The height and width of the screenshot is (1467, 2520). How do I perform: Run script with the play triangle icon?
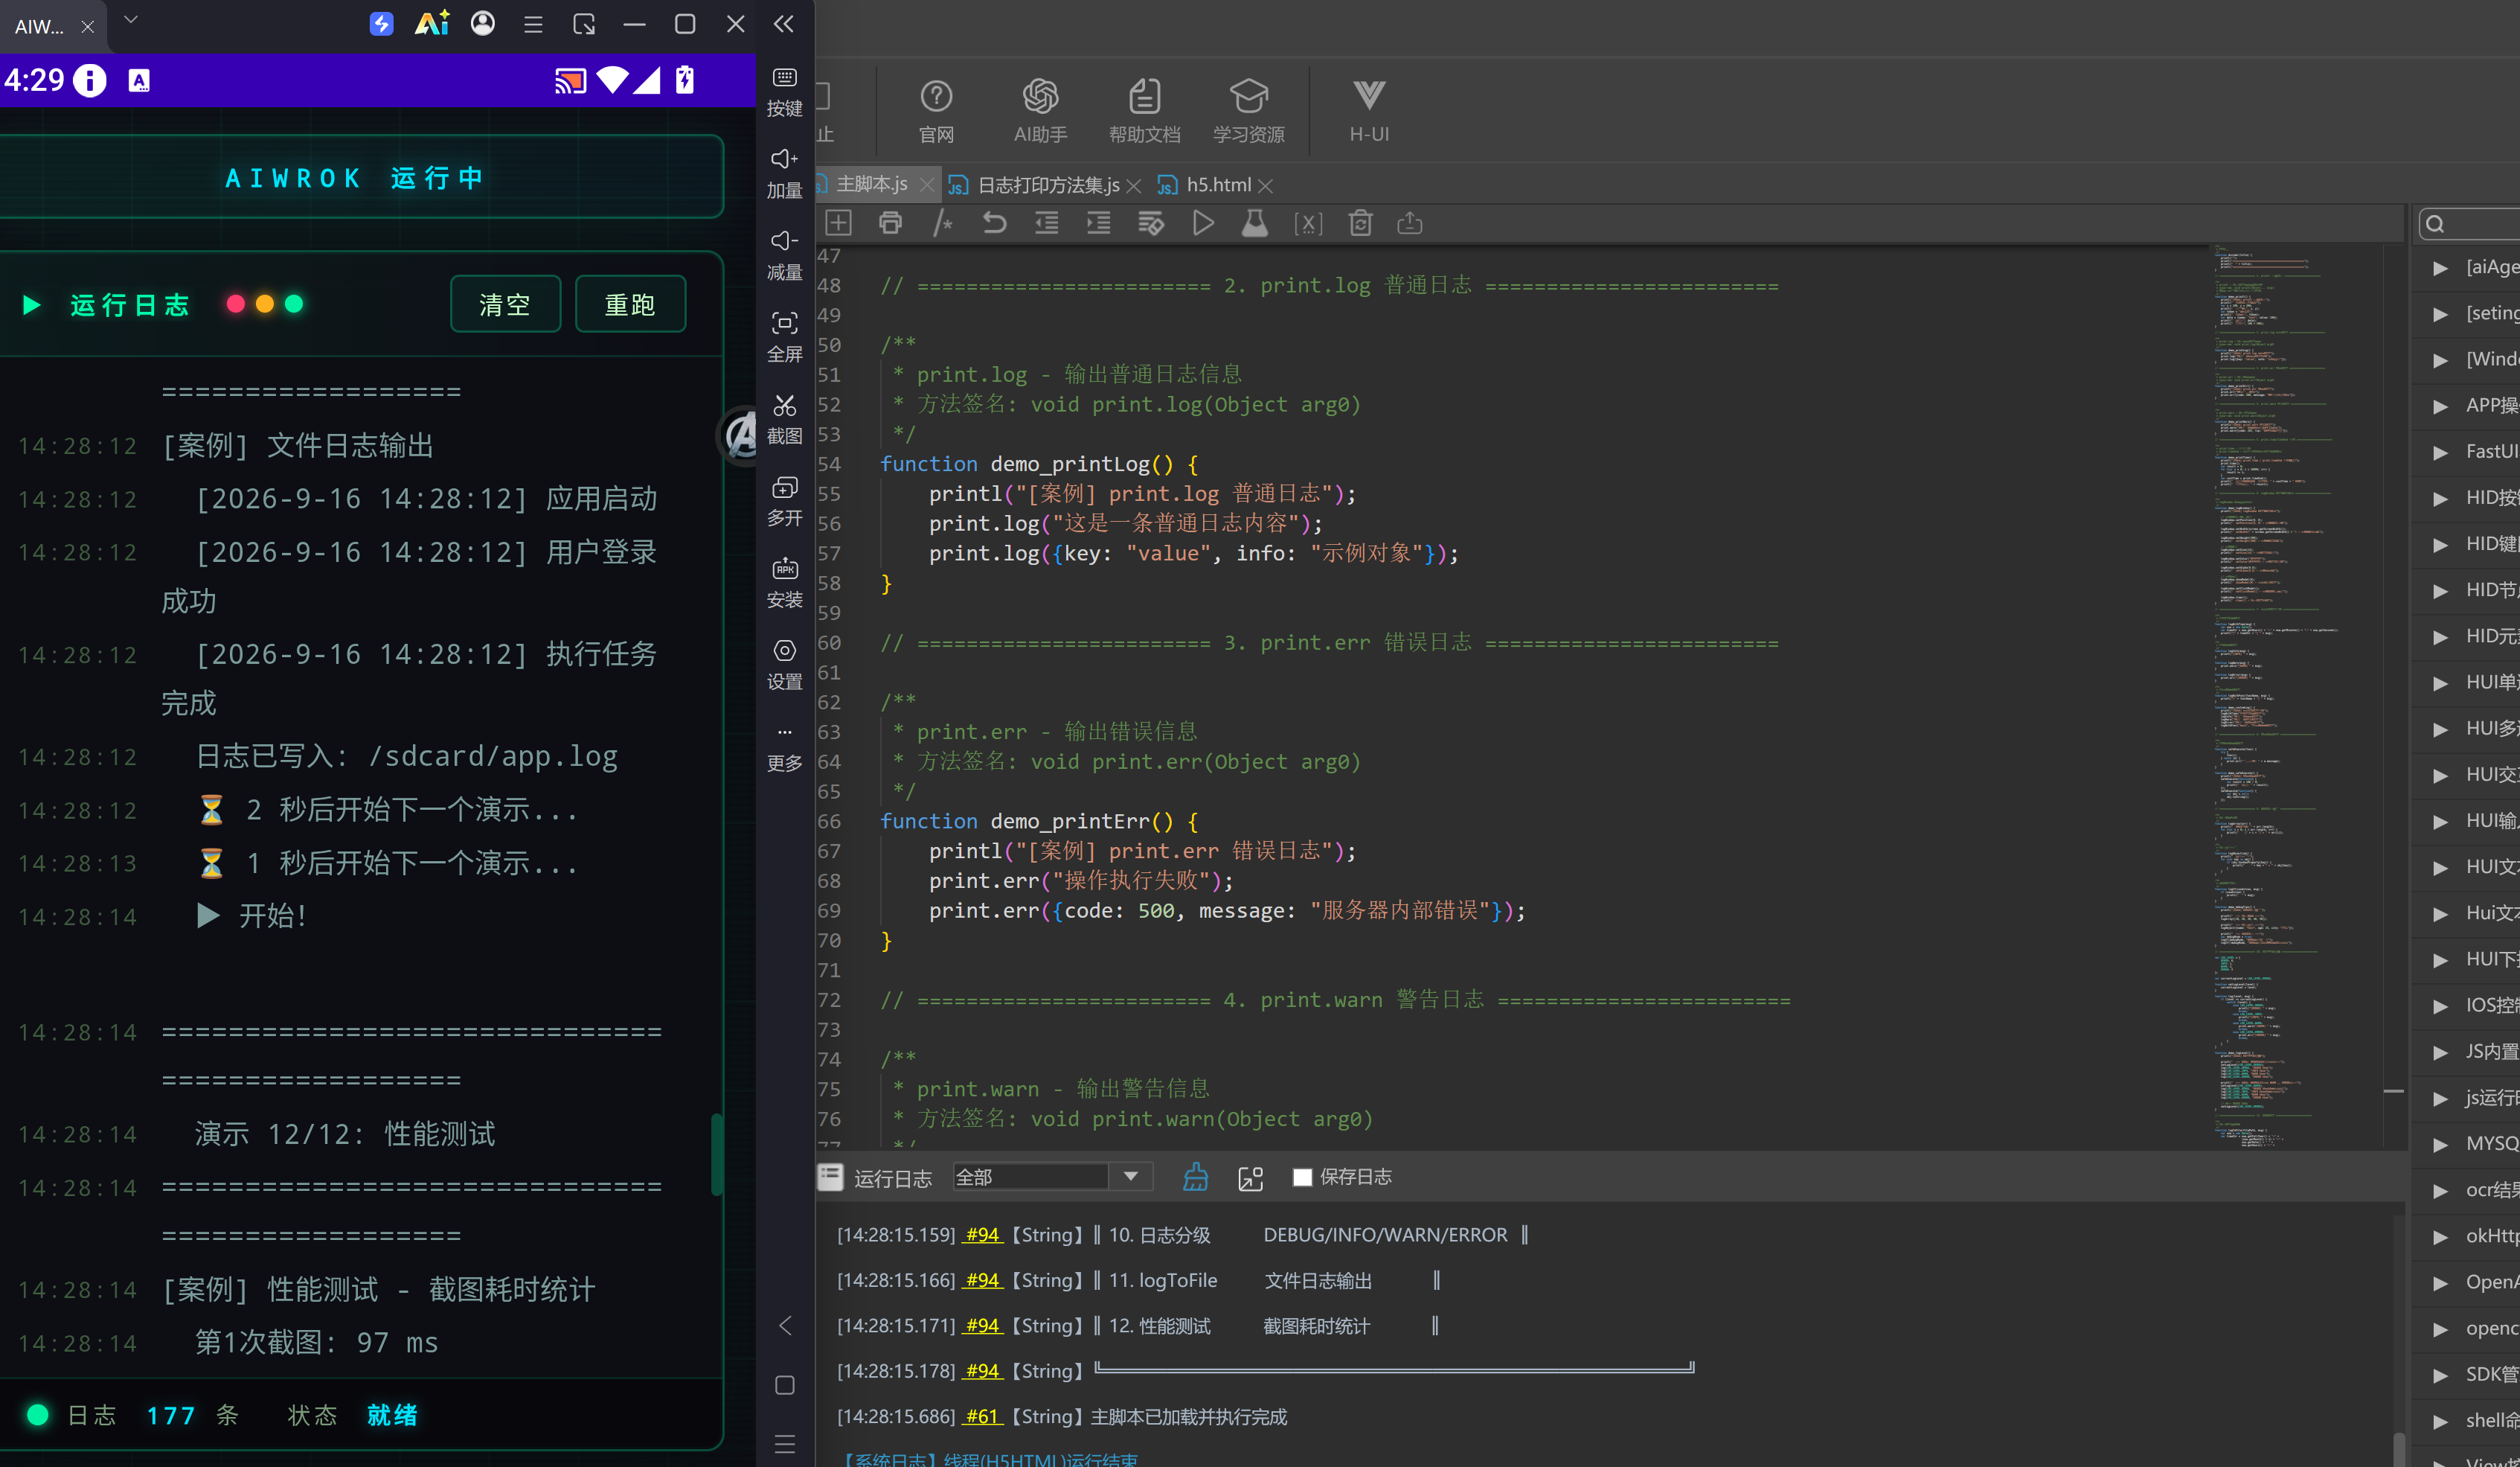tap(1203, 223)
